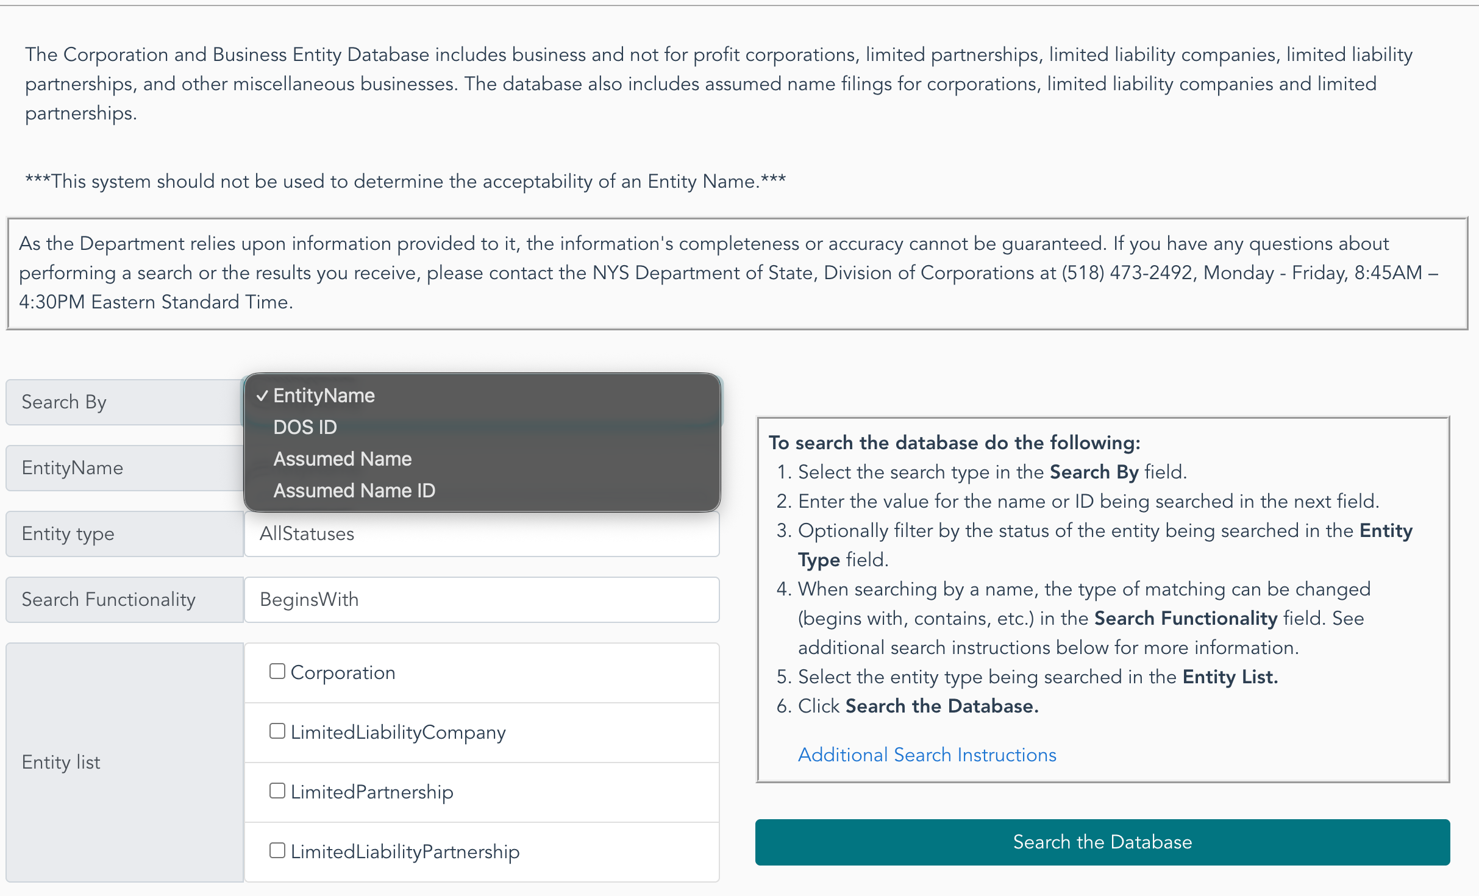This screenshot has width=1479, height=896.
Task: Click the Entity Name acceptability warning line
Action: click(x=405, y=182)
